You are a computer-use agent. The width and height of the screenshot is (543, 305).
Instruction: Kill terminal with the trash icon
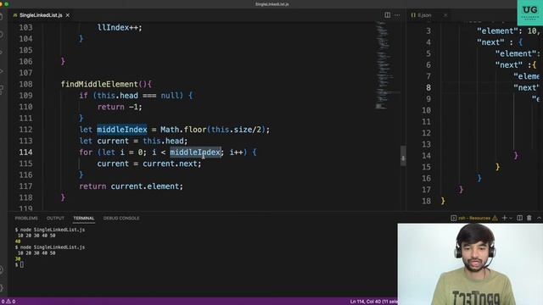[x=529, y=218]
